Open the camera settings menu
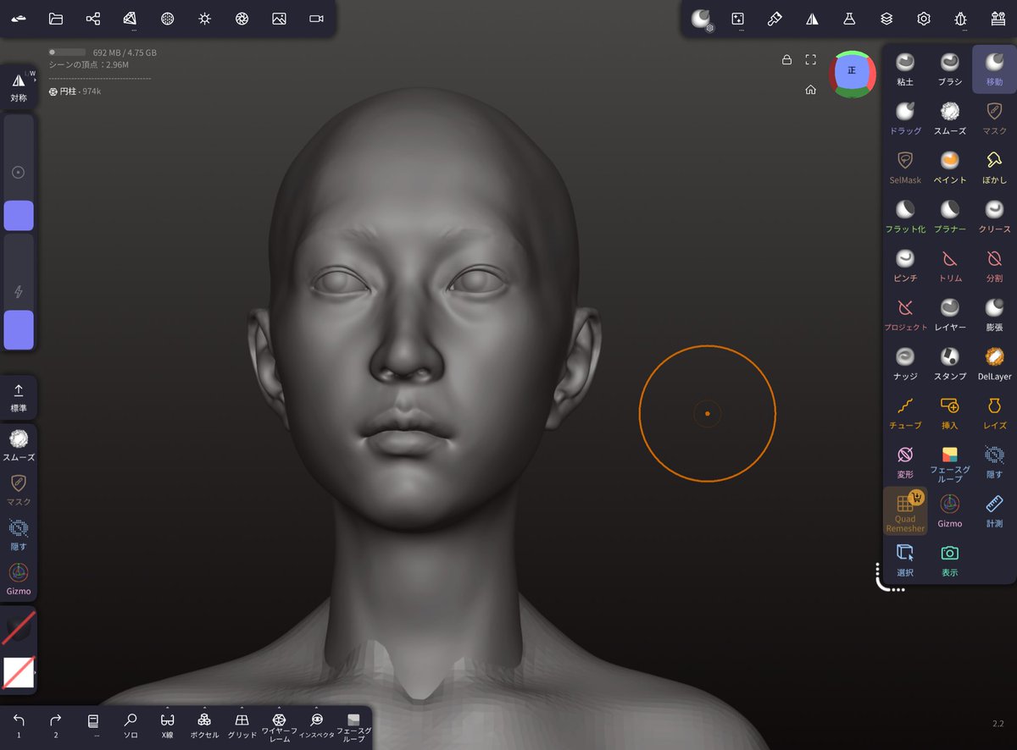Screen dimensions: 1017x750 (x=316, y=19)
